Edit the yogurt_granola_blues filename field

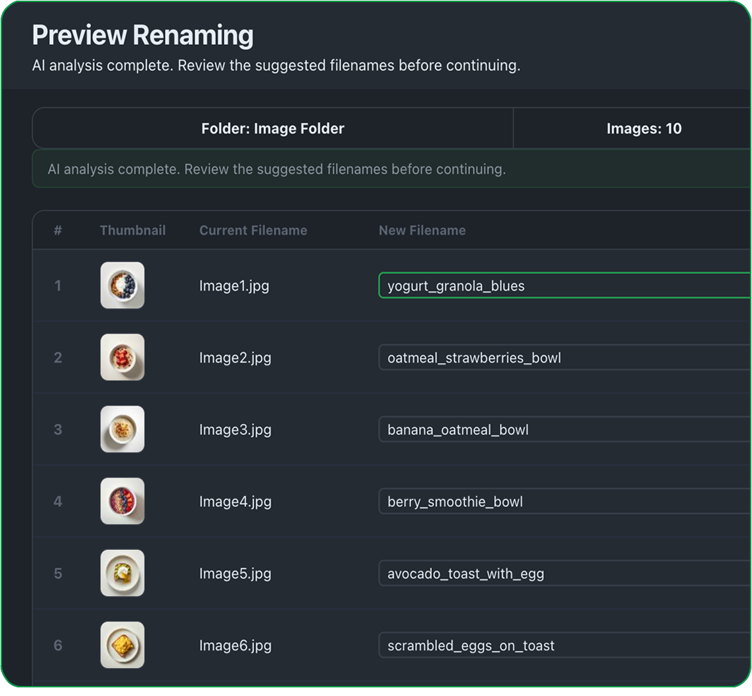565,285
